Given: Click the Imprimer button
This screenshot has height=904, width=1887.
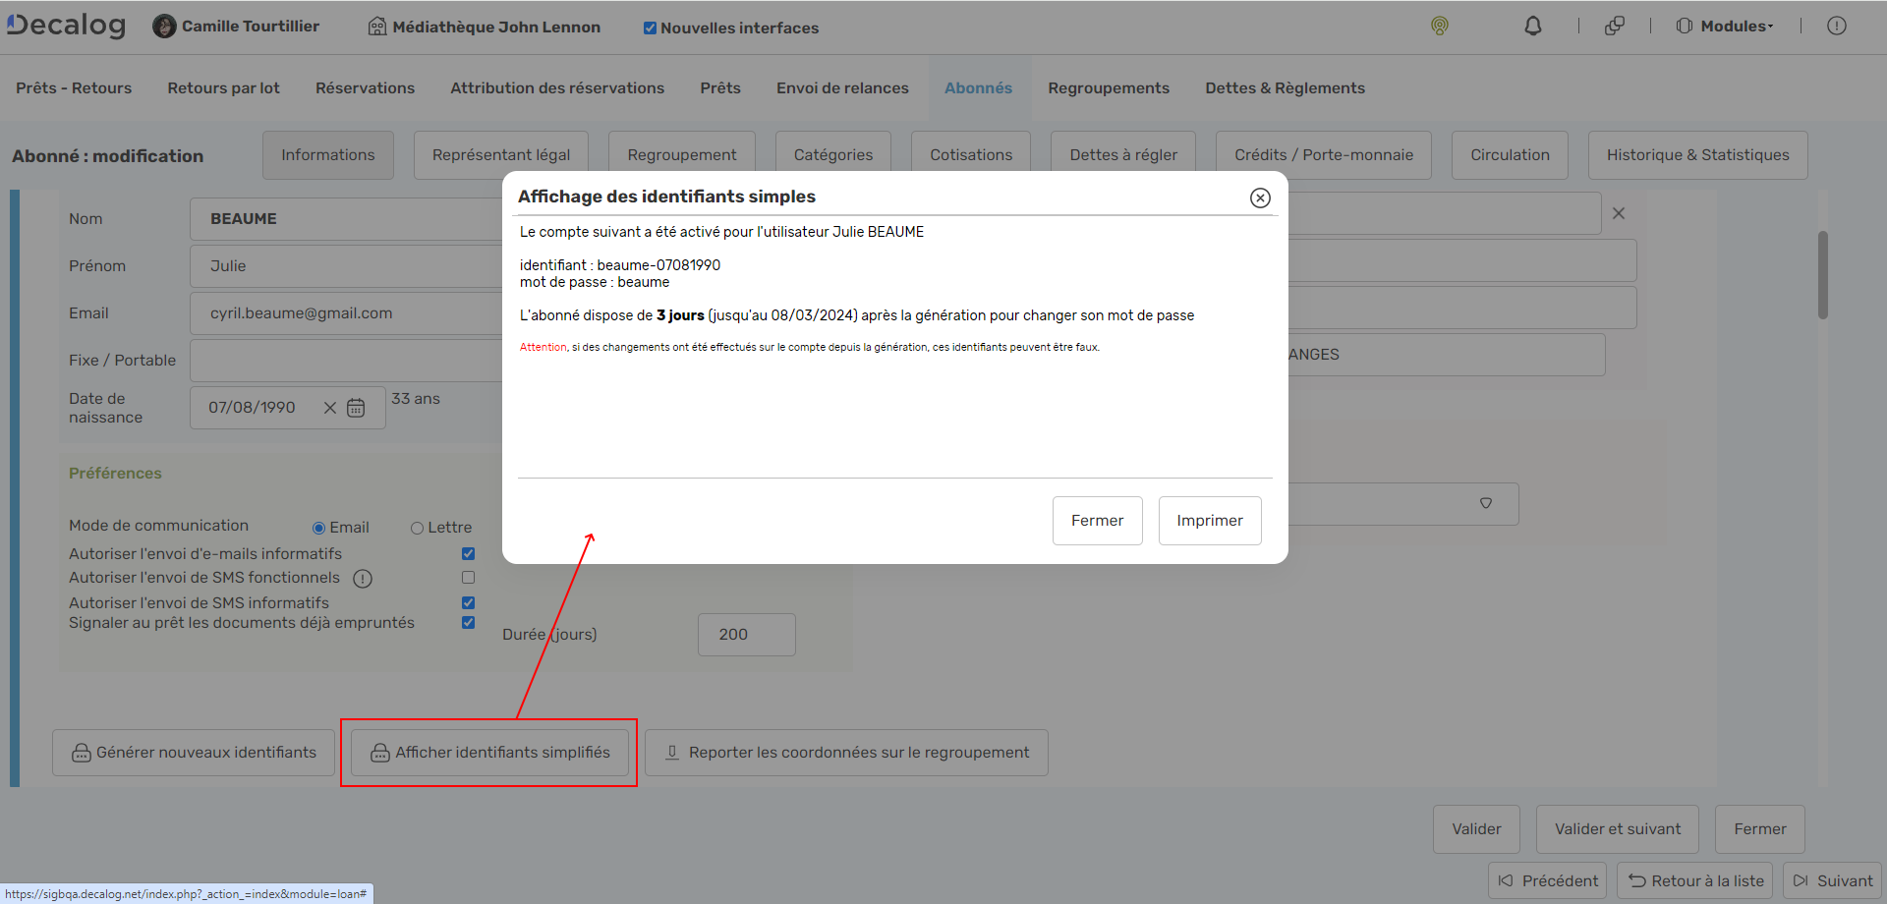Looking at the screenshot, I should click(x=1209, y=521).
